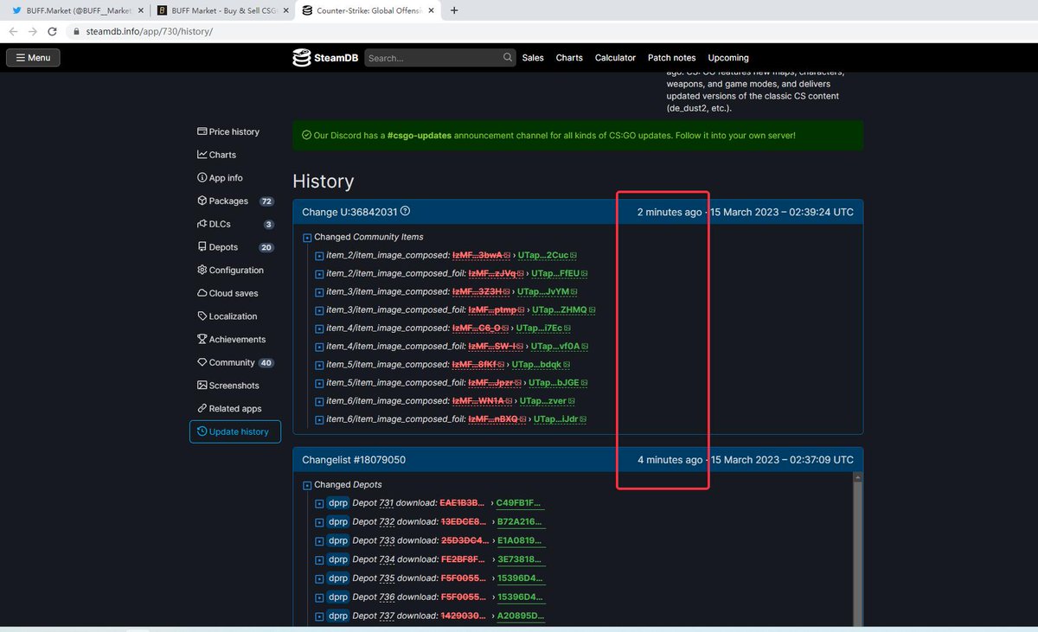Toggle the item_2/item_image_composed row expander
This screenshot has width=1038, height=632.
(319, 256)
